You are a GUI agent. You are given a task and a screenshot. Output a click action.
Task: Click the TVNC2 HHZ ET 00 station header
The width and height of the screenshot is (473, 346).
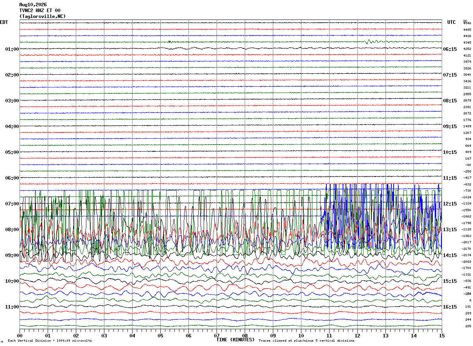click(40, 11)
